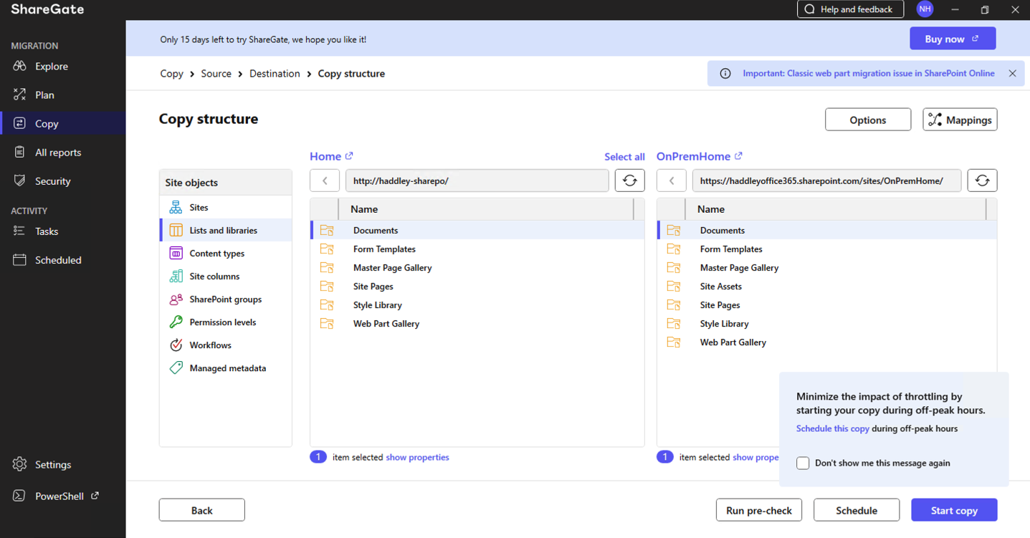The image size is (1030, 538).
Task: Open Explore from the migration sidebar
Action: 52,66
